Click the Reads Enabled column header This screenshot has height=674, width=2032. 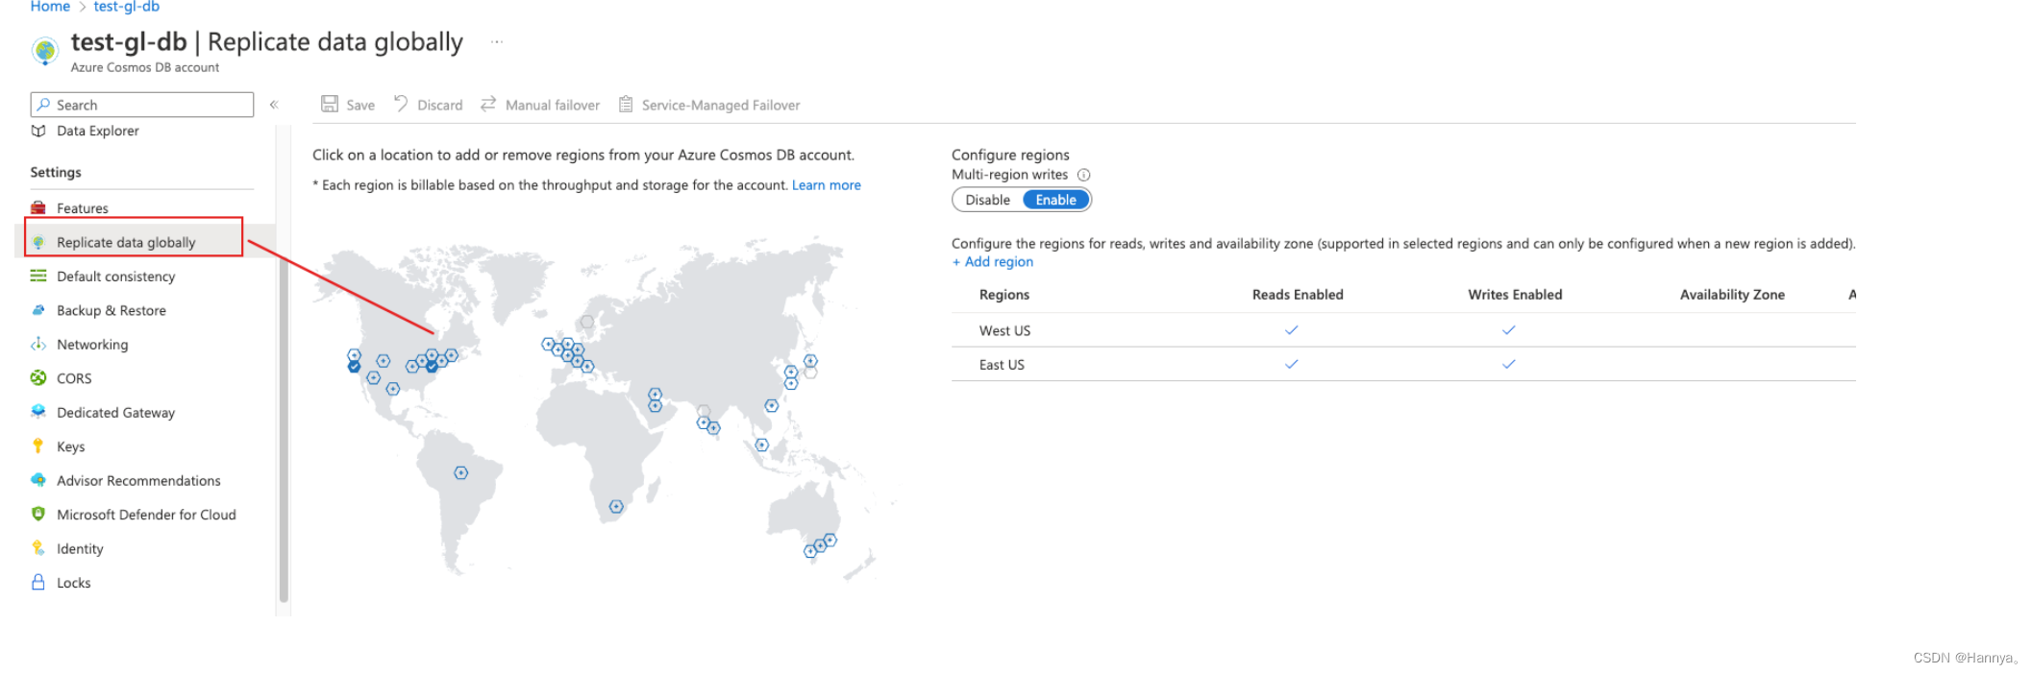pos(1298,295)
